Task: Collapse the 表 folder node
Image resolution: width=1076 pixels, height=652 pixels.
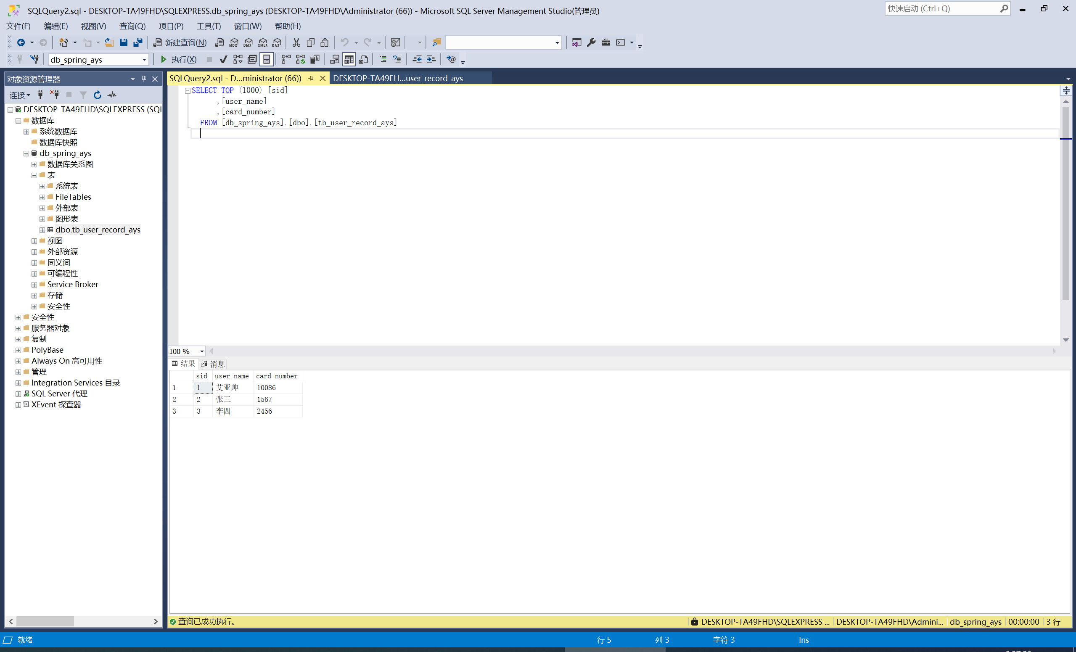Action: [34, 175]
